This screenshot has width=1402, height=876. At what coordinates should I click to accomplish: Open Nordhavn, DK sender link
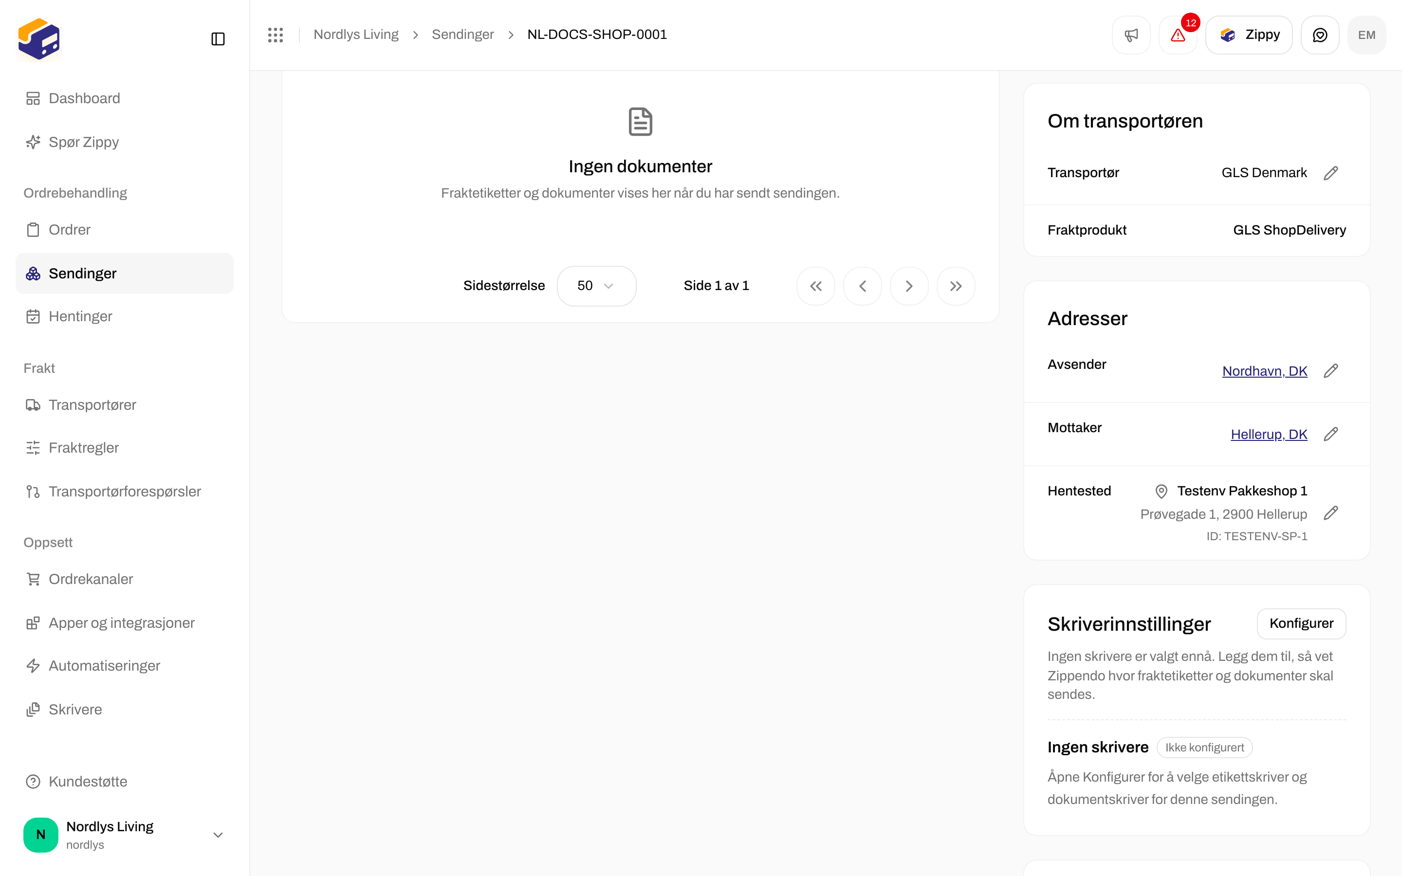pos(1265,371)
